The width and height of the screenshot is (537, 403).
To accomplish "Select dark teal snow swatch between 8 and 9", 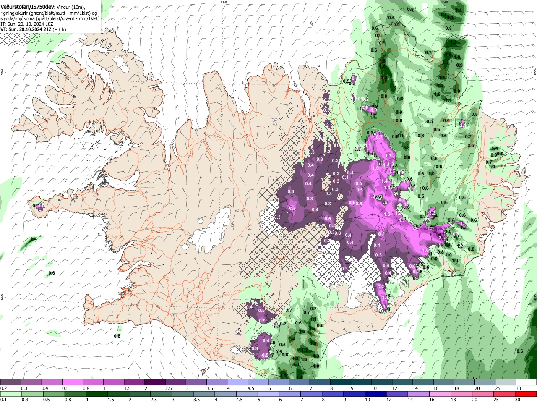I will tap(341, 382).
